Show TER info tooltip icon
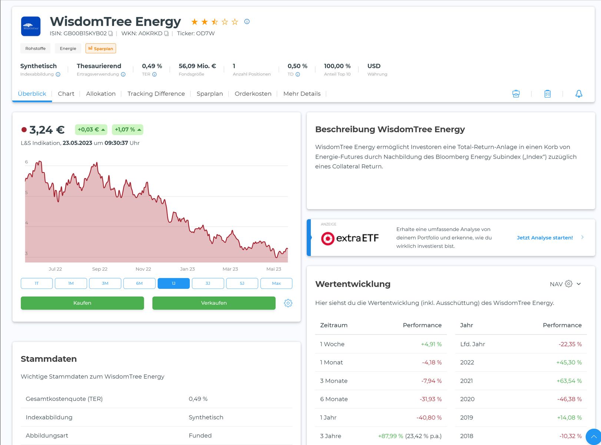This screenshot has height=445, width=601. point(155,75)
